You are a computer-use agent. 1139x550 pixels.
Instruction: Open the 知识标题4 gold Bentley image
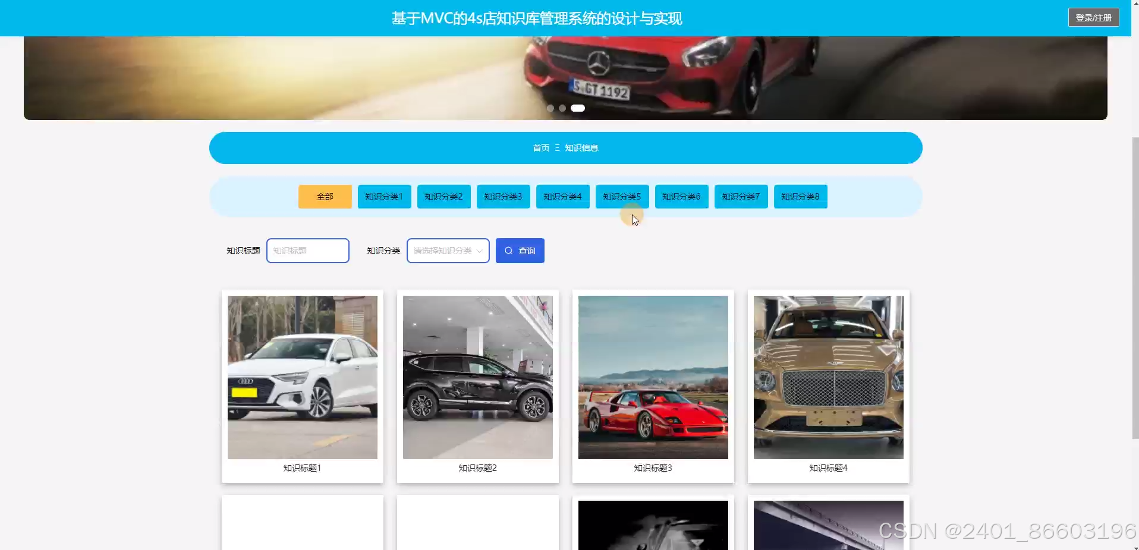[x=829, y=377]
